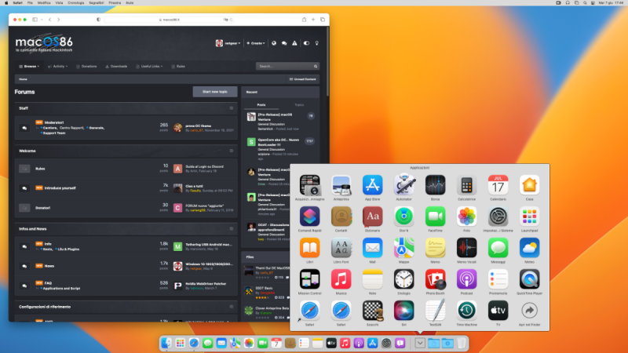Open the Downloads nav item
The height and width of the screenshot is (353, 628).
[x=116, y=67]
